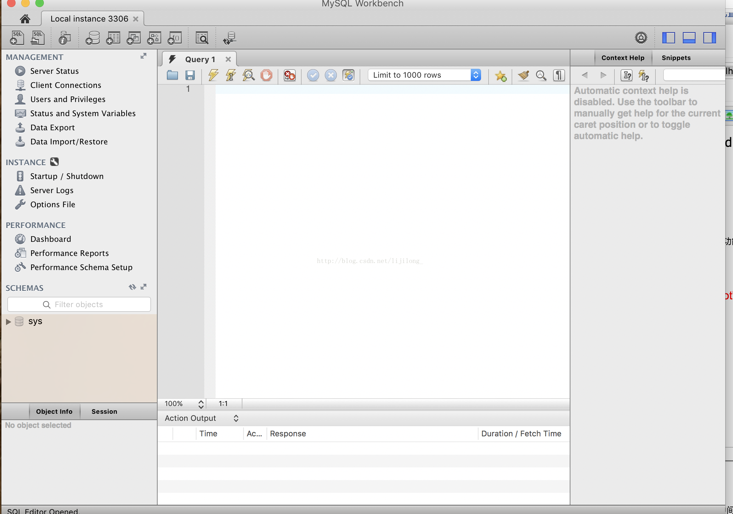The height and width of the screenshot is (514, 733).
Task: Close the Query 1 tab
Action: click(x=228, y=59)
